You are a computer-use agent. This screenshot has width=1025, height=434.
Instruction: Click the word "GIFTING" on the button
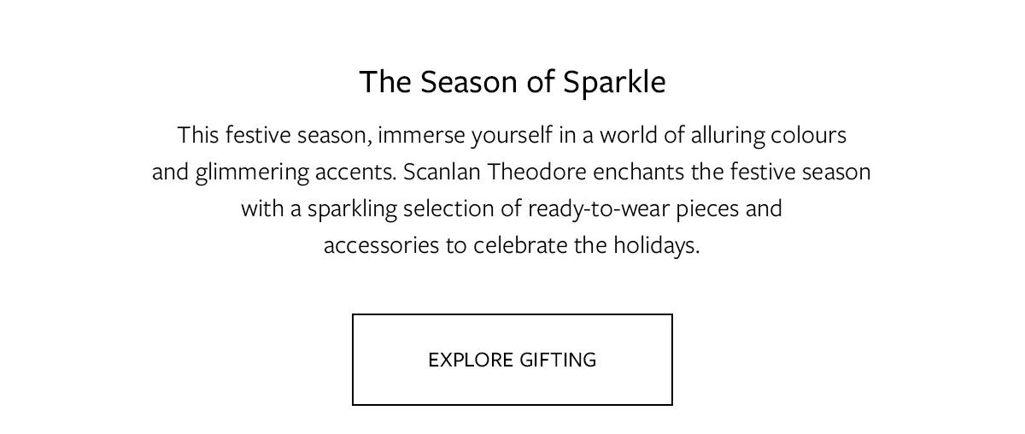557,360
